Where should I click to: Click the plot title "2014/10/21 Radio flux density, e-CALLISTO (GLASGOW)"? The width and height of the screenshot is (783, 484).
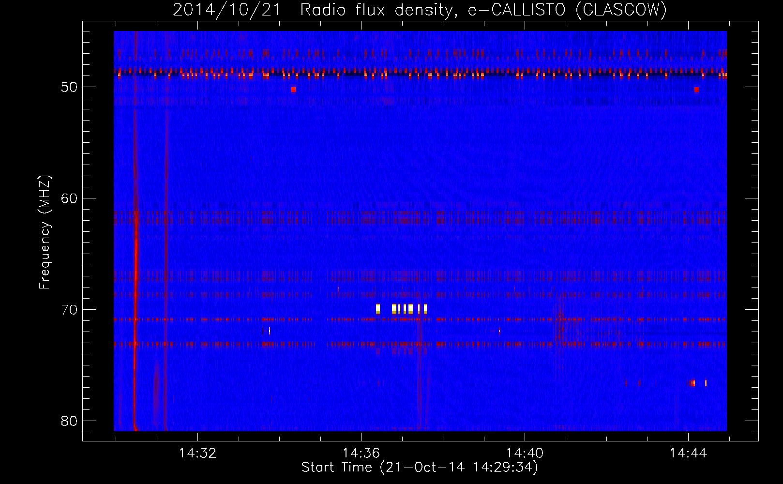pyautogui.click(x=420, y=10)
